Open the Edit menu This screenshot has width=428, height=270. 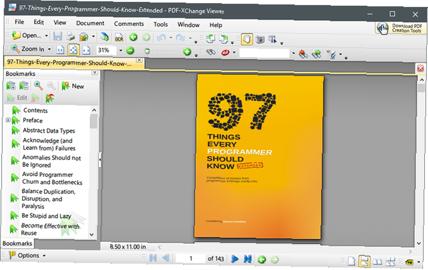tap(39, 22)
